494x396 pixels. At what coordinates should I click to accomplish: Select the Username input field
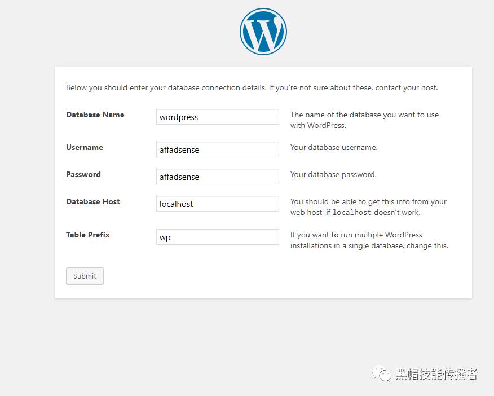[217, 149]
